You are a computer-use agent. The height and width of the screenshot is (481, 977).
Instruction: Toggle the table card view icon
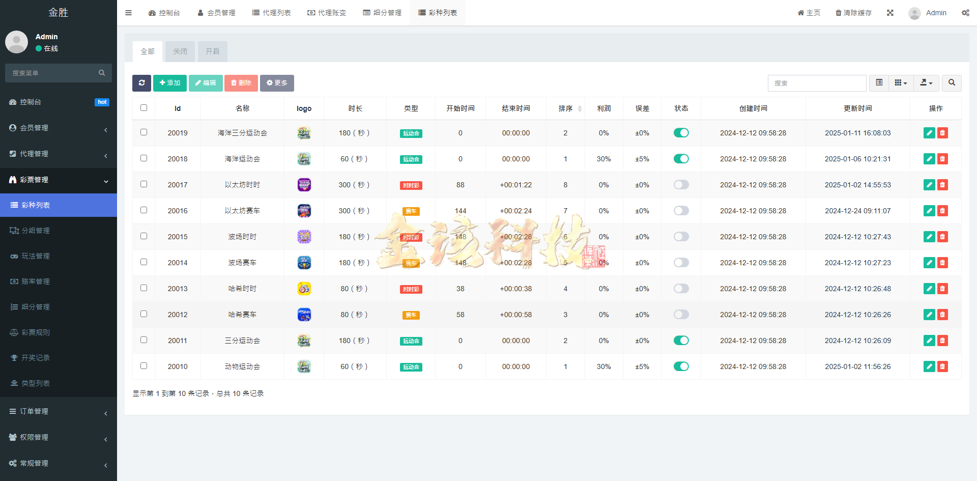pos(879,83)
